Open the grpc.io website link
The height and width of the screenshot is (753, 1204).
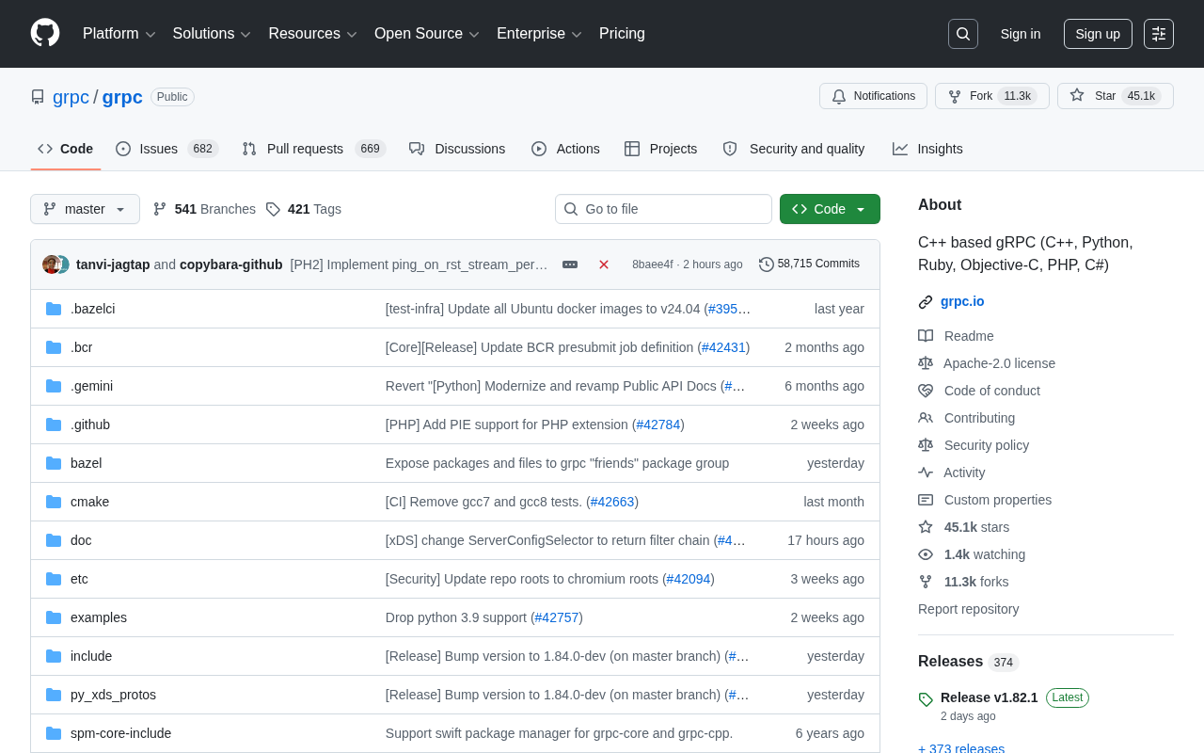[x=962, y=302]
